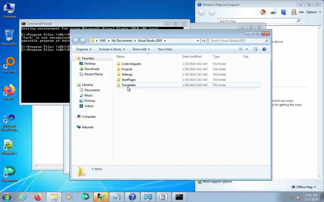The image size is (324, 202).
Task: Select the Microsoft Visual Studio desktop shortcut
Action: coord(9,123)
